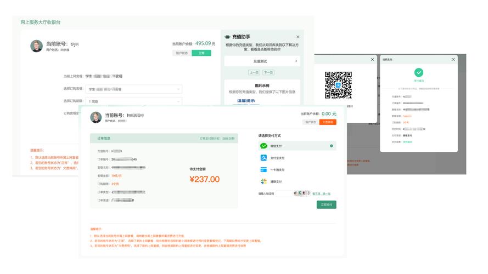Click the green payment success checkmark icon
This screenshot has width=488, height=274.
pyautogui.click(x=419, y=72)
